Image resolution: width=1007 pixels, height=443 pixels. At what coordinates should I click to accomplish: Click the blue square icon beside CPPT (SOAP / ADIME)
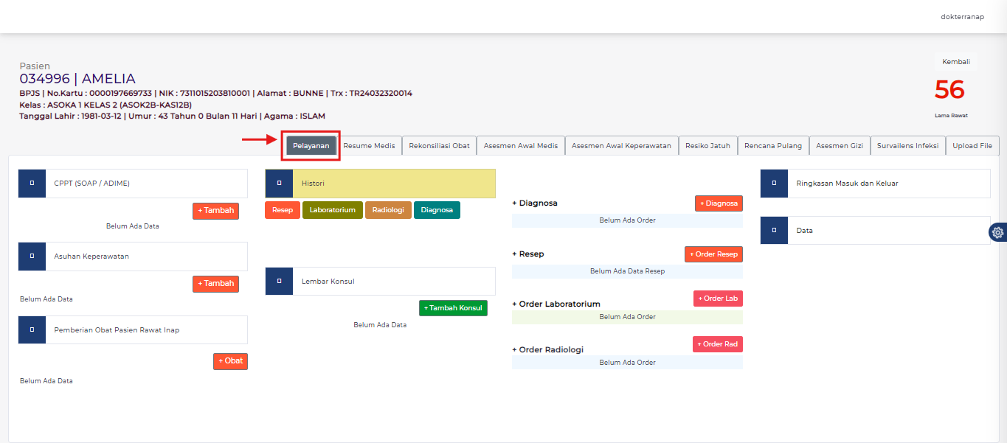(x=32, y=183)
